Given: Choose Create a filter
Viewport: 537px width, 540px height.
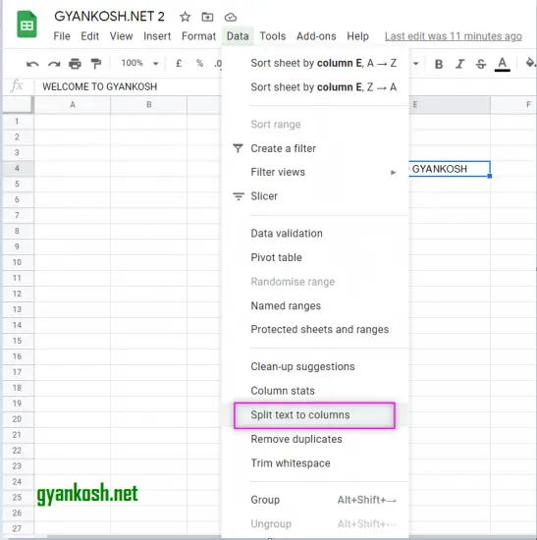Looking at the screenshot, I should (315, 148).
